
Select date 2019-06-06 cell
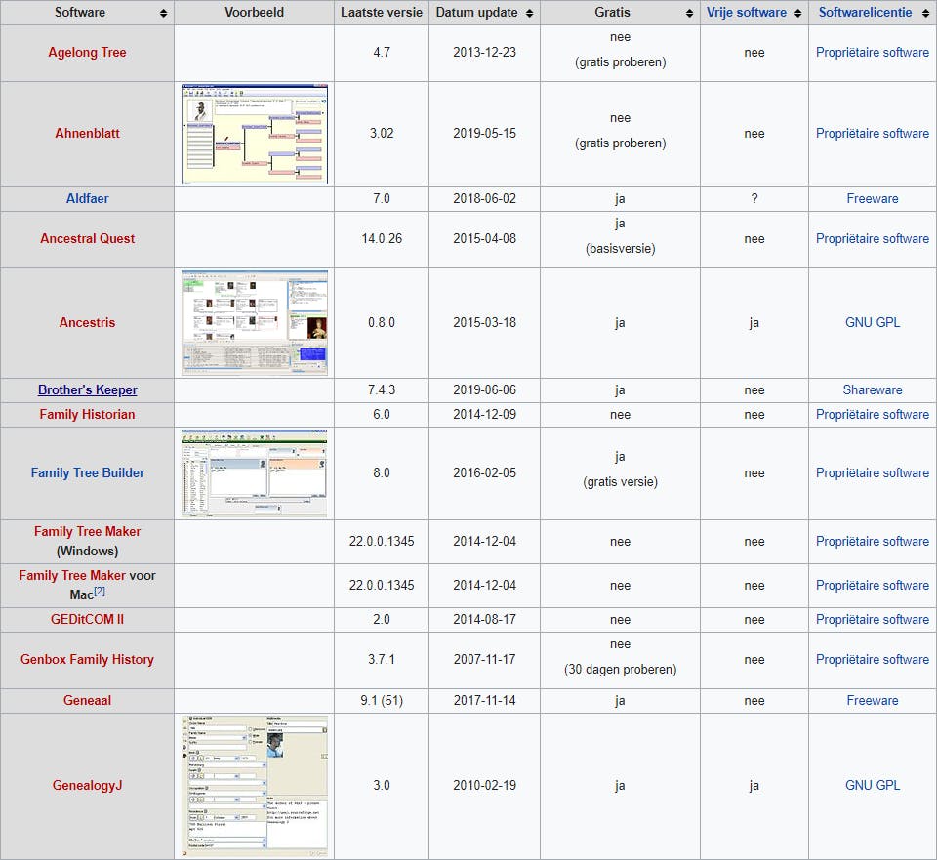[485, 389]
